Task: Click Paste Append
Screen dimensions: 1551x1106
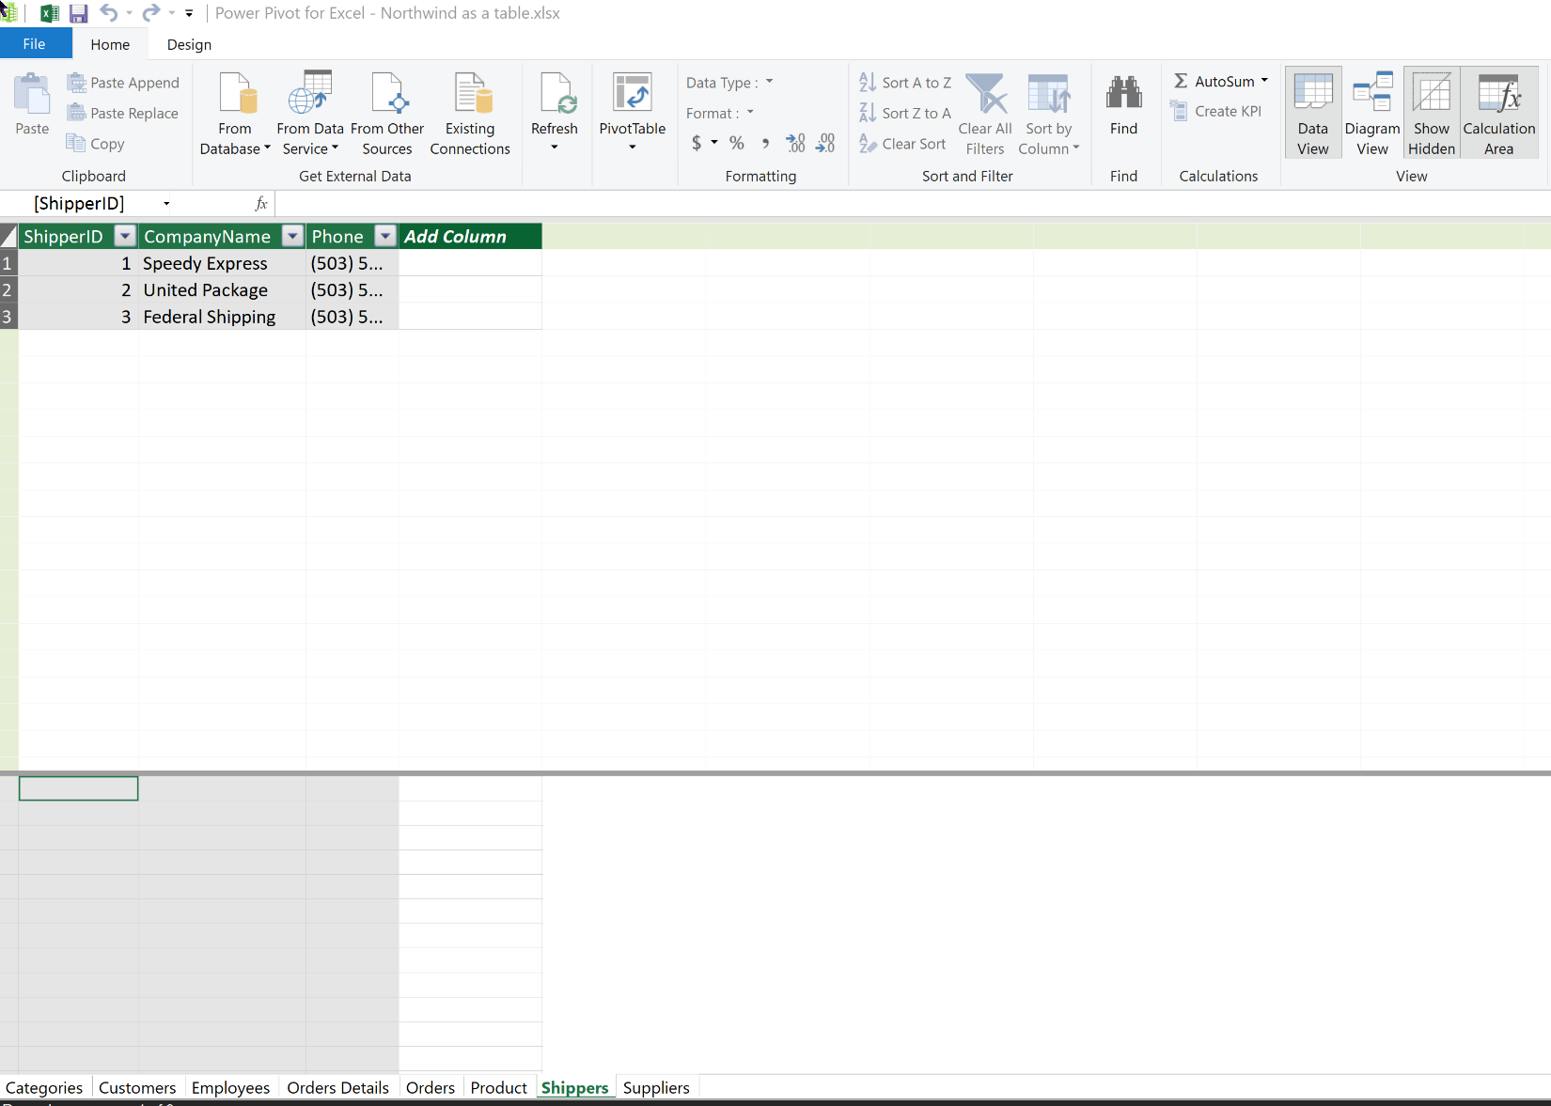Action: point(123,83)
